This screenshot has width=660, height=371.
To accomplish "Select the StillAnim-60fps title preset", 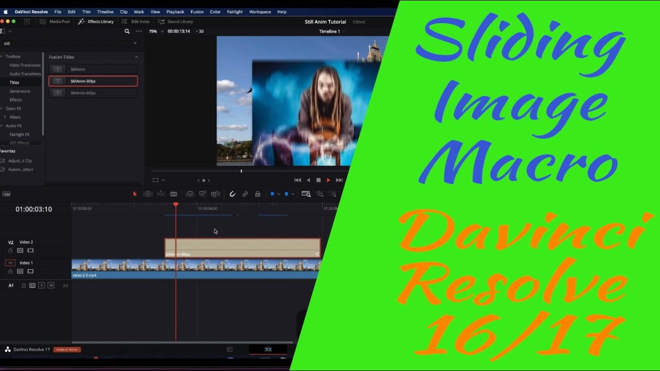I will [x=93, y=93].
